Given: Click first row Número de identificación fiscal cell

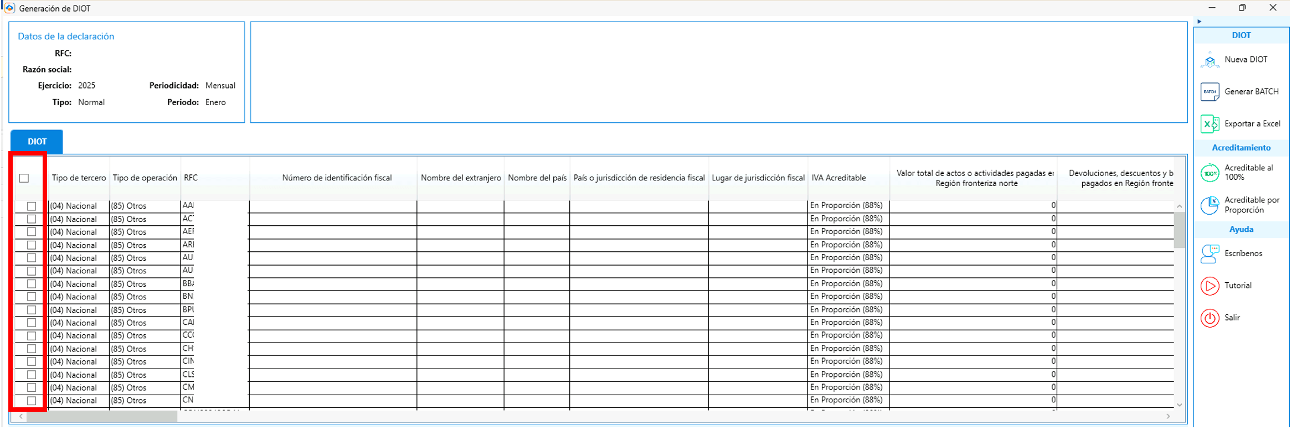Looking at the screenshot, I should [332, 206].
